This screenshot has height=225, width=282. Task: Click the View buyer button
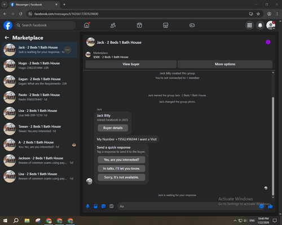131,64
